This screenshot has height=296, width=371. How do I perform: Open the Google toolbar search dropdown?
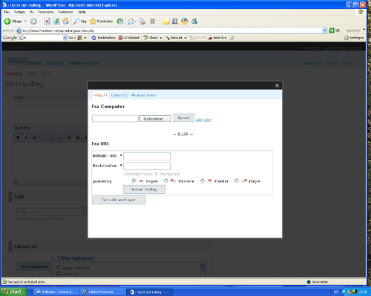(x=65, y=38)
